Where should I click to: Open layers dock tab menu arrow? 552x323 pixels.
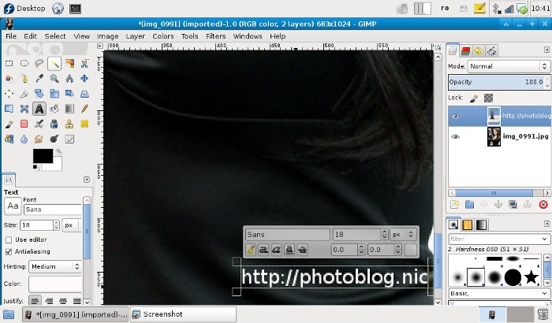[x=546, y=50]
